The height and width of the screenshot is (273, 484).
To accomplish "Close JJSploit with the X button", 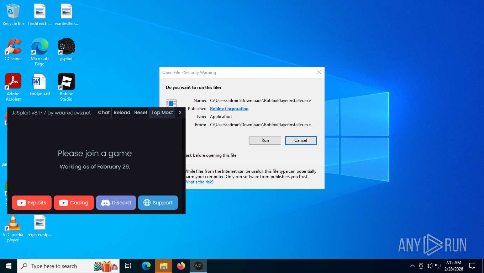I will coord(180,112).
